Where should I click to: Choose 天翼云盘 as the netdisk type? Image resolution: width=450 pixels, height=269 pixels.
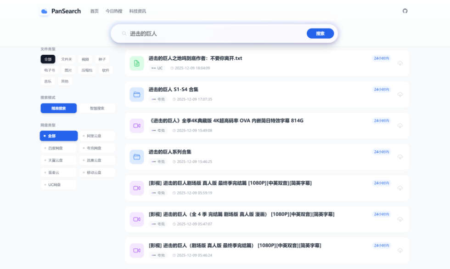pyautogui.click(x=59, y=160)
